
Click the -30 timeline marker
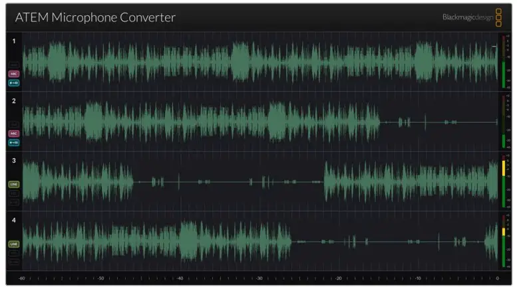[x=259, y=278]
